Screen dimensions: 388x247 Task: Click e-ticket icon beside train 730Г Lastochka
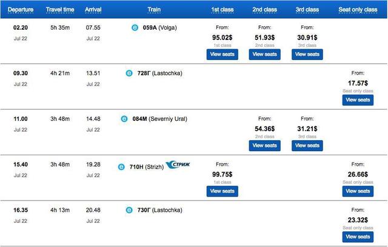tap(129, 210)
